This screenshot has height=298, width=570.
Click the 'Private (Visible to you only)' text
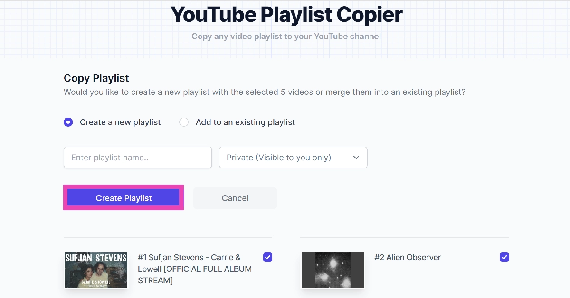click(279, 158)
